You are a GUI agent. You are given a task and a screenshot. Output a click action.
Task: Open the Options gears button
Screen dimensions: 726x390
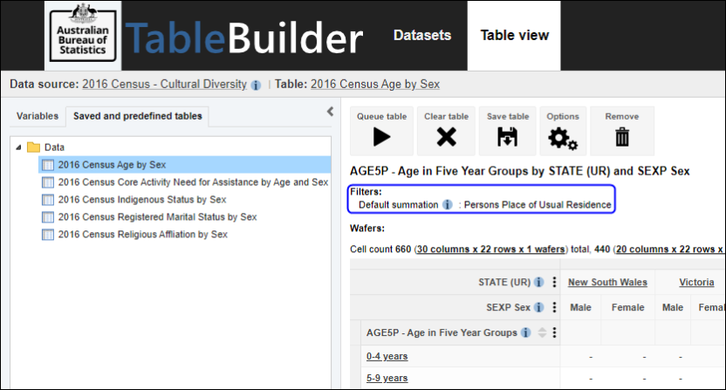(x=563, y=131)
